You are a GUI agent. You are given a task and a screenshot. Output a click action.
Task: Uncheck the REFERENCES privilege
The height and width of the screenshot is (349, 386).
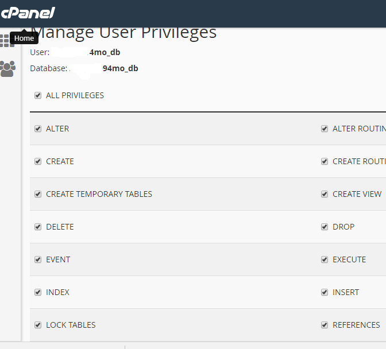[x=325, y=325]
